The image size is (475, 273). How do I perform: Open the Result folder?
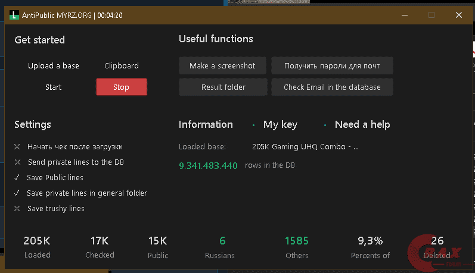click(x=223, y=87)
